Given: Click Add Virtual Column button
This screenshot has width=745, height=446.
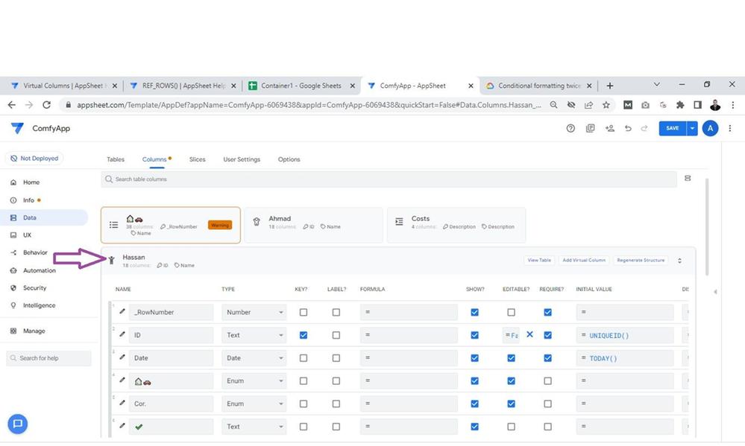Looking at the screenshot, I should pyautogui.click(x=584, y=261).
